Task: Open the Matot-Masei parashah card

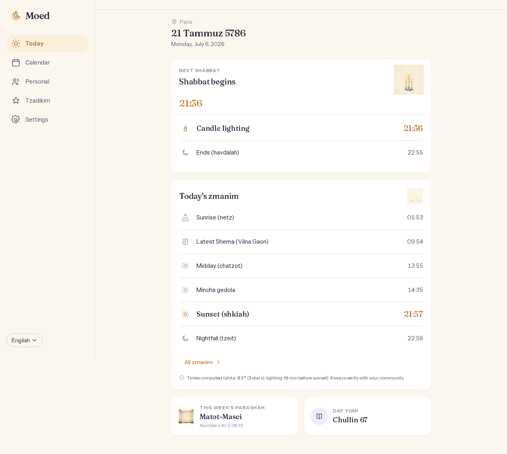Action: pos(234,416)
